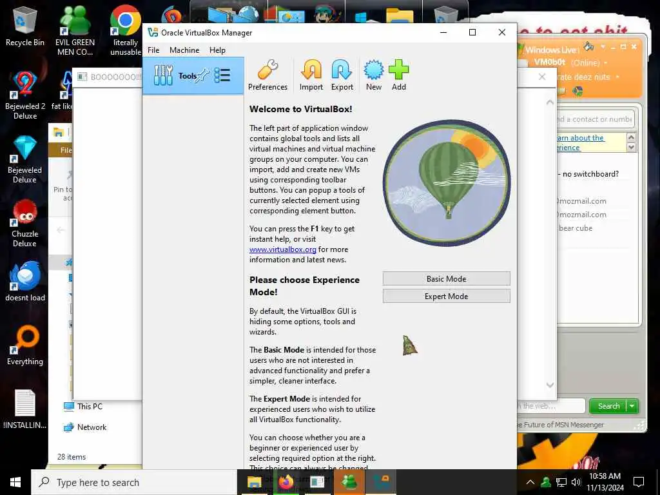The height and width of the screenshot is (495, 660).
Task: Click the taskbar 'Type here to search' box
Action: (x=134, y=482)
